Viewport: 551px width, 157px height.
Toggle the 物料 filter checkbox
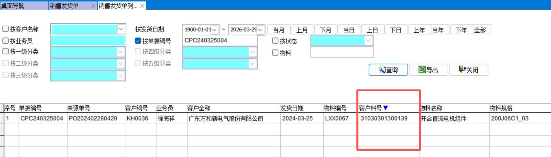[x=275, y=53]
